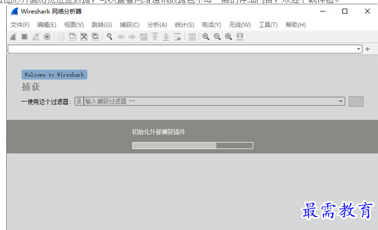The height and width of the screenshot is (230, 378).
Task: Expand the capture filter dropdown arrow
Action: [341, 101]
